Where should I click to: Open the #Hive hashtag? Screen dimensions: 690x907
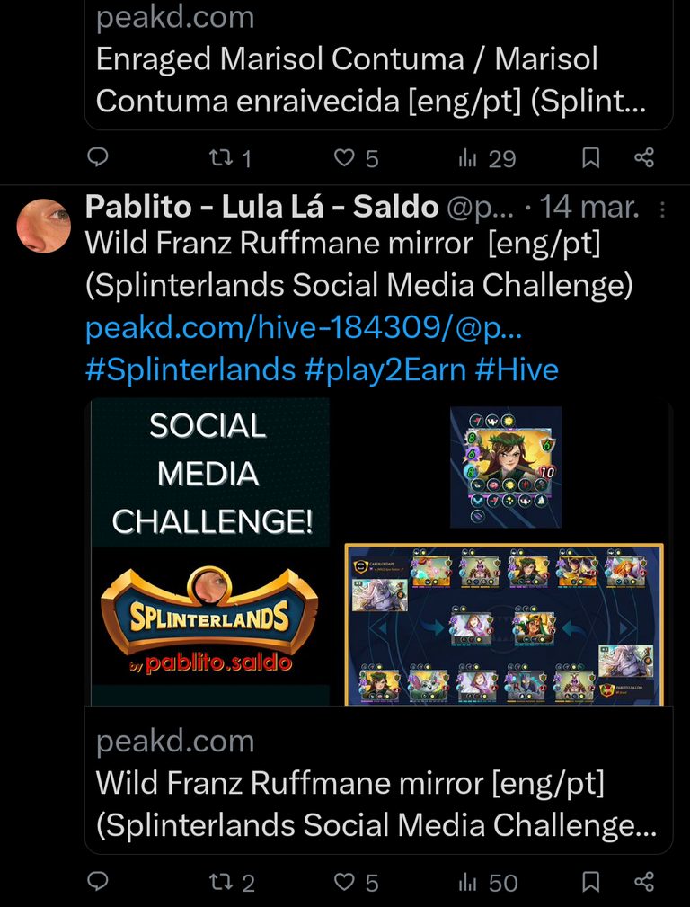pos(517,369)
